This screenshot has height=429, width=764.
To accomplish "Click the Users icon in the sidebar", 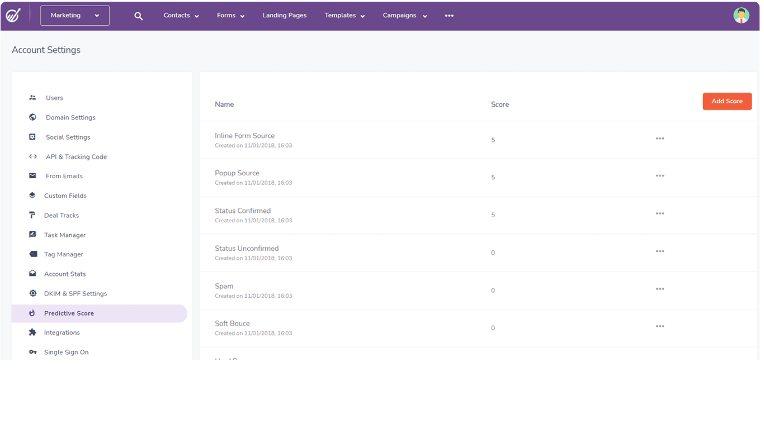I will coord(33,97).
